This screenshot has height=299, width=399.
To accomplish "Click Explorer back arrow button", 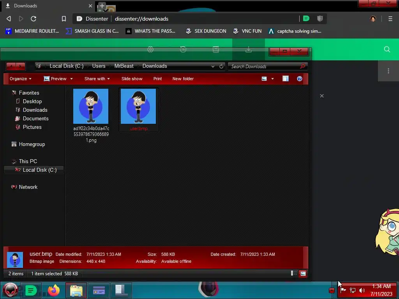I will (11, 66).
